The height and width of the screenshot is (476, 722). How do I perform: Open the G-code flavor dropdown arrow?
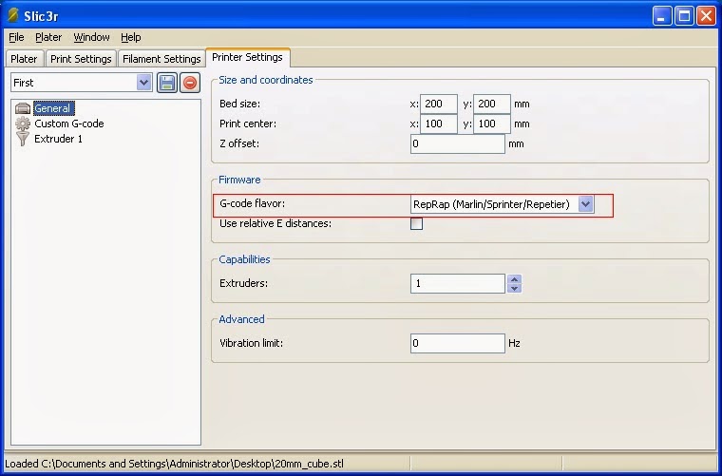pos(586,204)
